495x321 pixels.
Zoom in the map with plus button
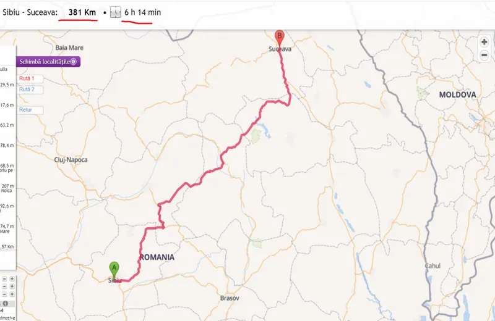point(484,42)
